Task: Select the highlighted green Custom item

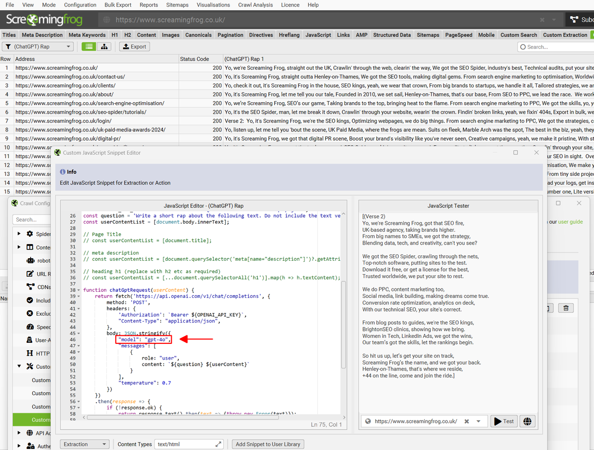Action: pyautogui.click(x=32, y=420)
